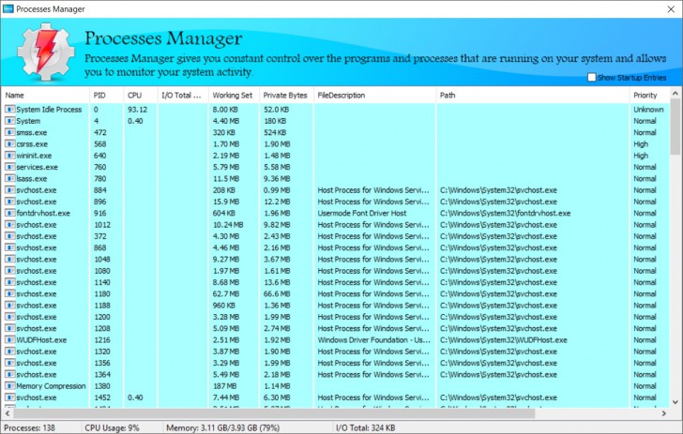The image size is (683, 434).
Task: Sort by the Priority column header
Action: coord(650,95)
